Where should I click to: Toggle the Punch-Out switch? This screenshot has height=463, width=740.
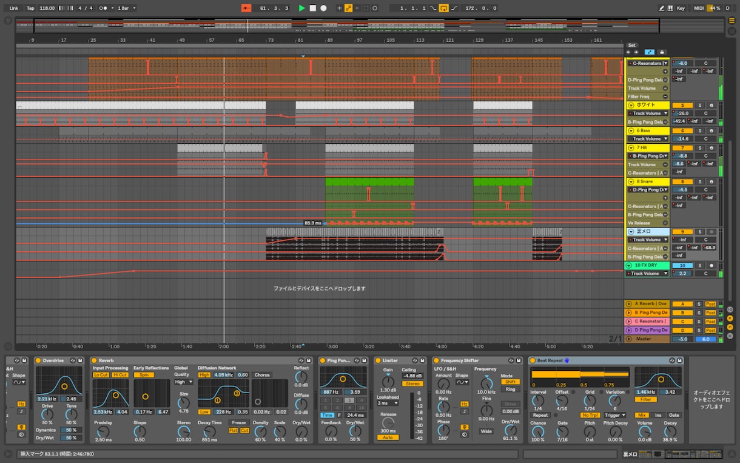click(454, 8)
